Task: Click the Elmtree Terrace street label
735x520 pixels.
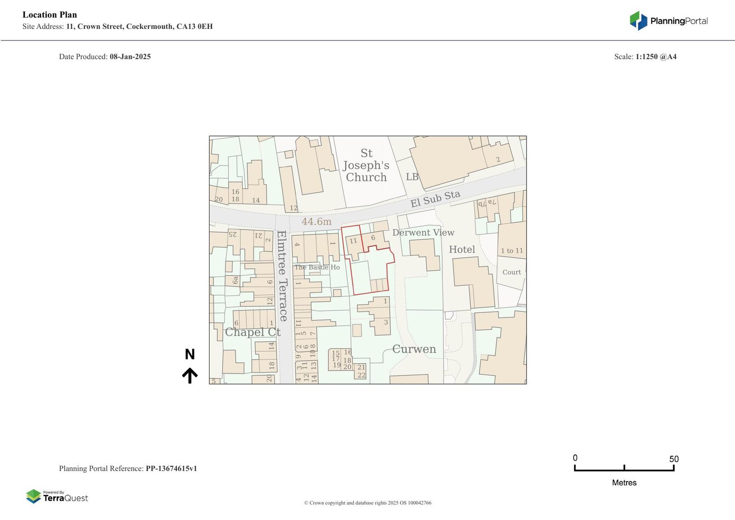Action: coord(283,276)
